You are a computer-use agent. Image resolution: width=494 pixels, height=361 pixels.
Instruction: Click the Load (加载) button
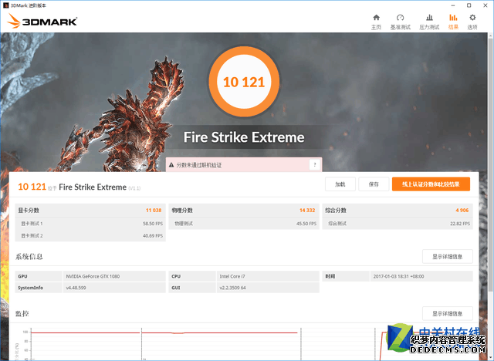coord(340,184)
